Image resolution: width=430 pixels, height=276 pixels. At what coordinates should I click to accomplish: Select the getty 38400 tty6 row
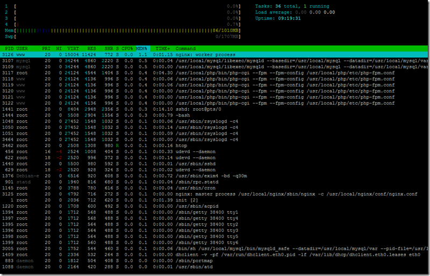214,243
